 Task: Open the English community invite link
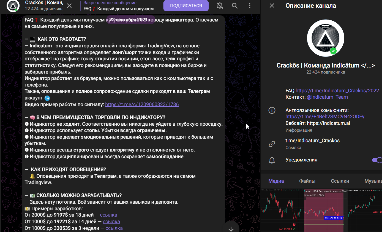pyautogui.click(x=325, y=117)
